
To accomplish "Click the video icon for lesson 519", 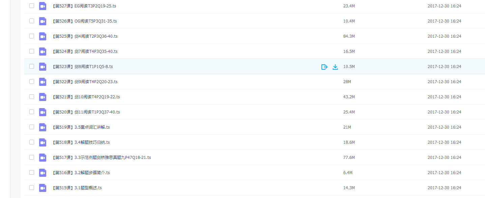I will point(42,127).
